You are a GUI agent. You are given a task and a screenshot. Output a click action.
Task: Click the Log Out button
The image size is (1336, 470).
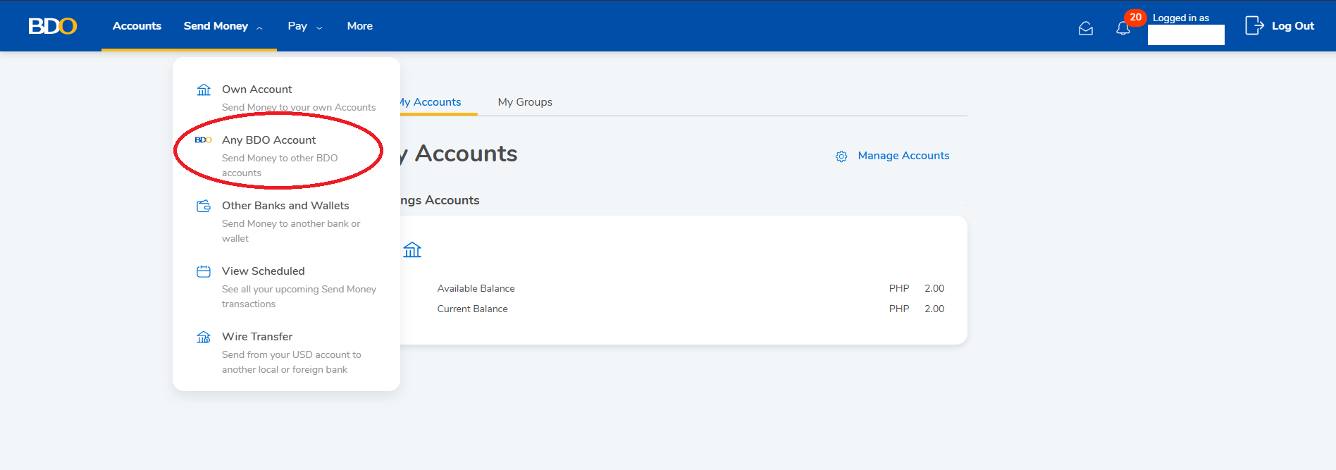click(1280, 26)
